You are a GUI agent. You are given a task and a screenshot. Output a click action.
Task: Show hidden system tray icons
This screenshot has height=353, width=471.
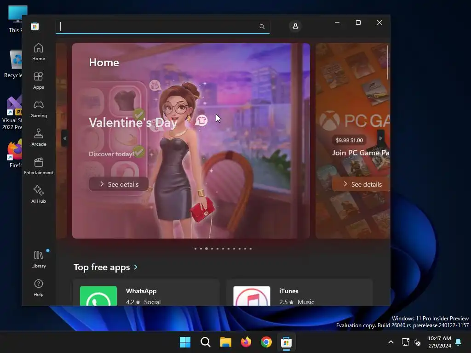[391, 342]
